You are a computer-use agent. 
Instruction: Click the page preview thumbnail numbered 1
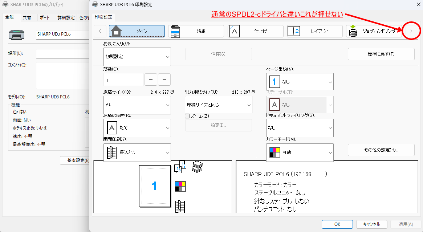point(155,186)
